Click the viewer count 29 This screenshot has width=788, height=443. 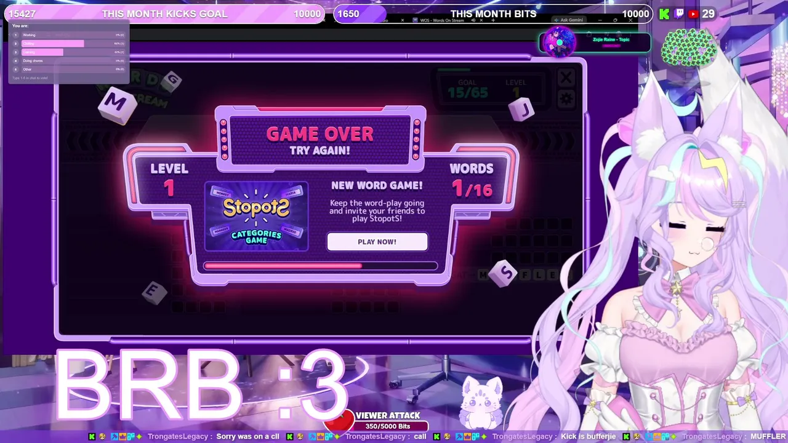(x=708, y=14)
